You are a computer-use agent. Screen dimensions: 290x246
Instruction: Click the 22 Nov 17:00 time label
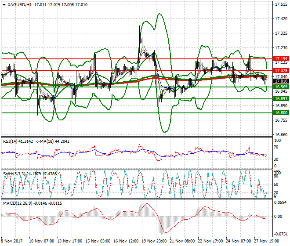(x=210, y=241)
